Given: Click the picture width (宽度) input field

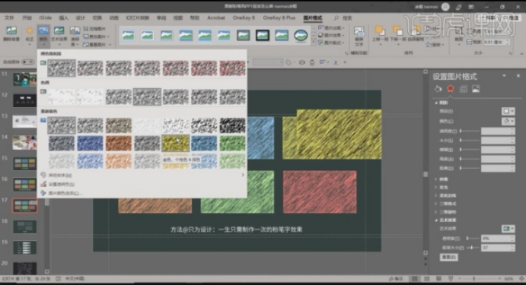Looking at the screenshot, I should click(496, 43).
